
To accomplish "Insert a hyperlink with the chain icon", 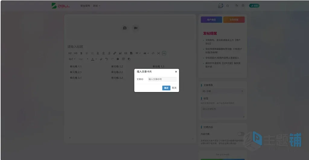I will pyautogui.click(x=115, y=53).
